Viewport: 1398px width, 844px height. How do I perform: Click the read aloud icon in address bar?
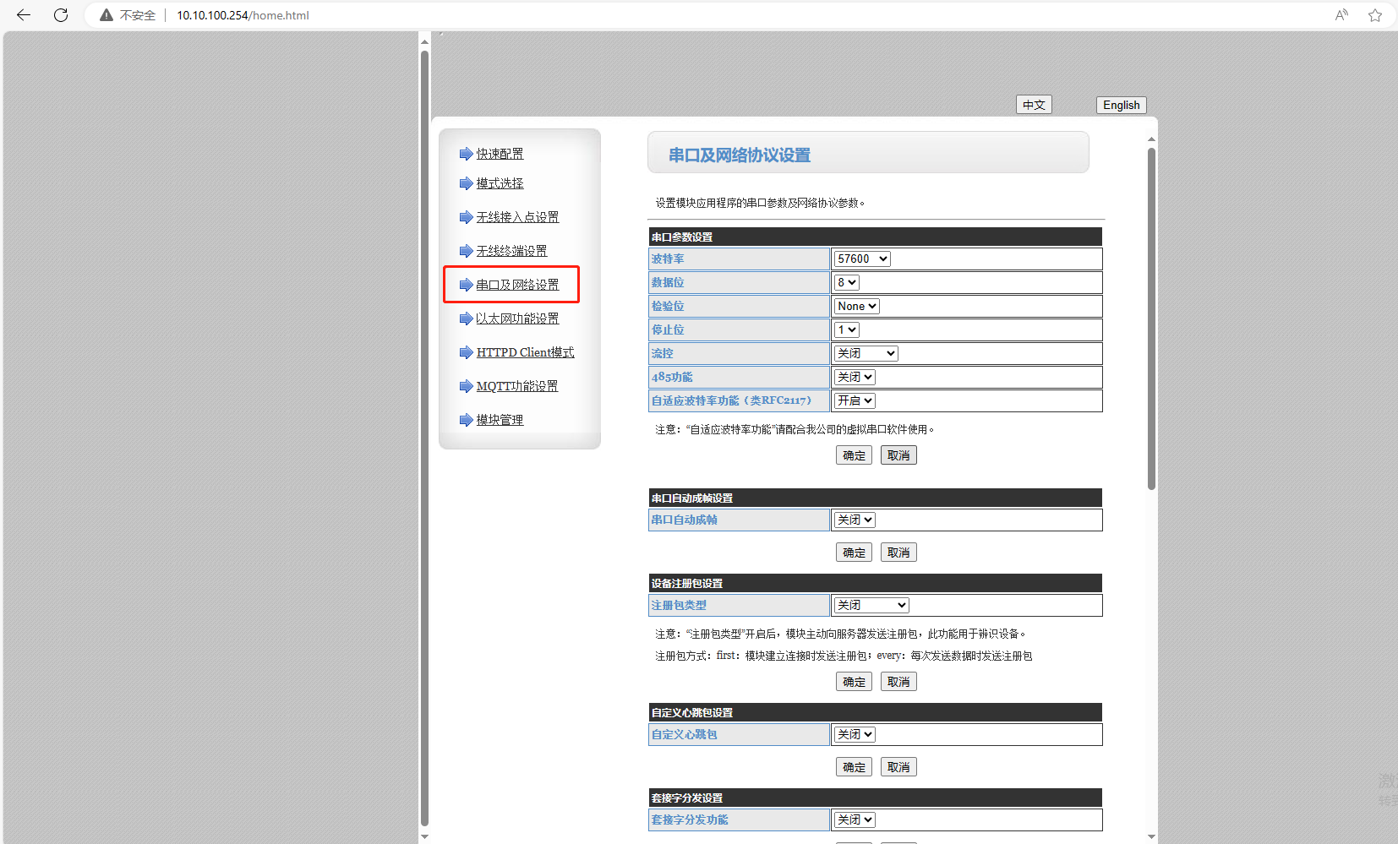(x=1341, y=15)
